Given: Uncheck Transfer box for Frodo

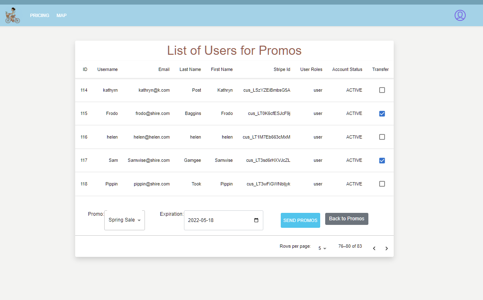Looking at the screenshot, I should (382, 114).
